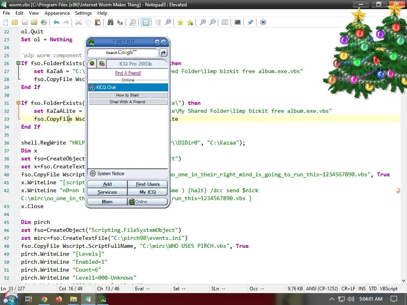Click the Cut scissors icon
Screen dimensions: 407x305
click(x=78, y=22)
